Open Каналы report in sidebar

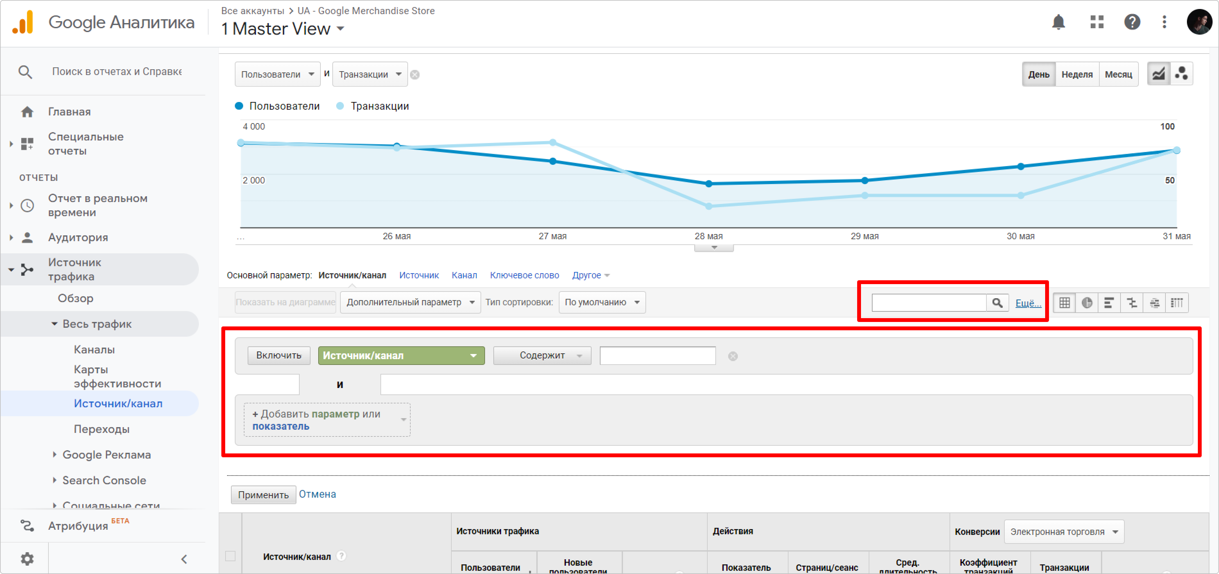click(x=94, y=350)
